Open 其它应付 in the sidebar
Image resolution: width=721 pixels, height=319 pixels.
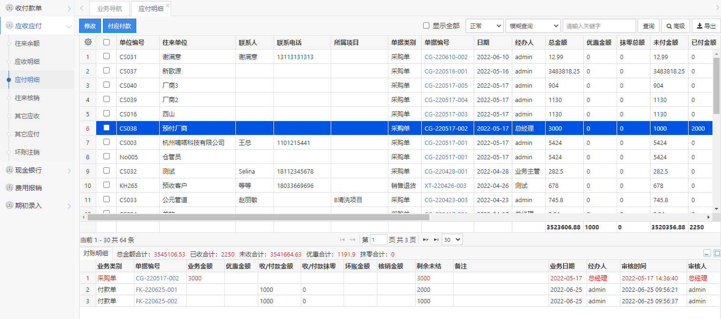click(x=27, y=134)
